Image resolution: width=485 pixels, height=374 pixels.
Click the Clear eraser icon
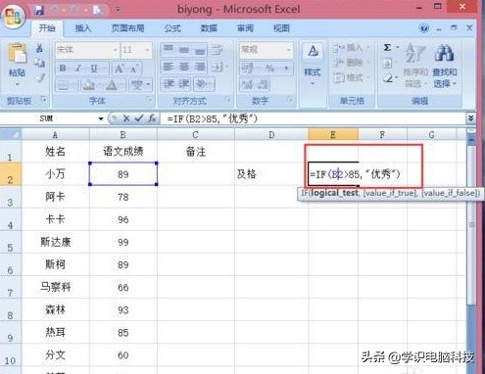[x=388, y=78]
